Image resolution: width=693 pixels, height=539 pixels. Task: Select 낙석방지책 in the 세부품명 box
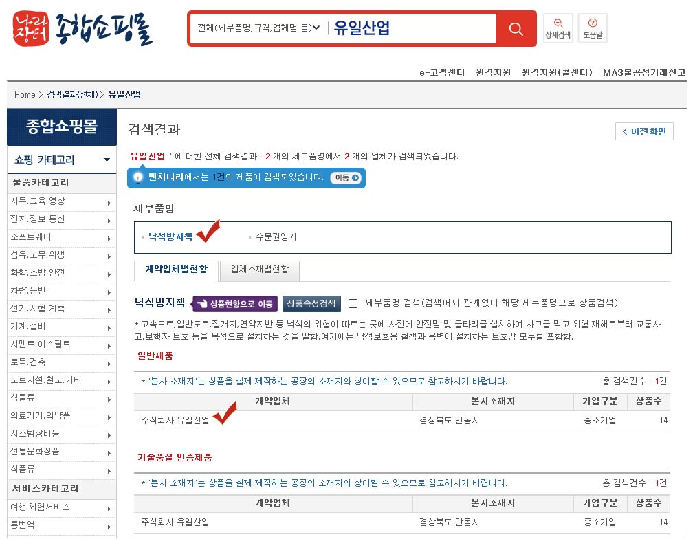click(170, 236)
